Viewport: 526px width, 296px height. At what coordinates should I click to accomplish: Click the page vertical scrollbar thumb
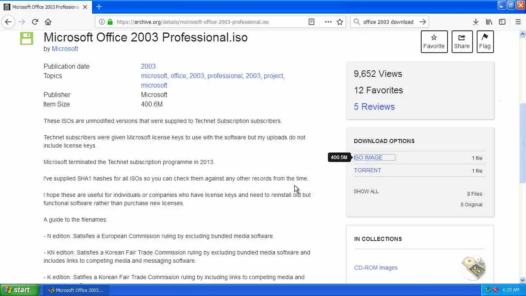[523, 142]
